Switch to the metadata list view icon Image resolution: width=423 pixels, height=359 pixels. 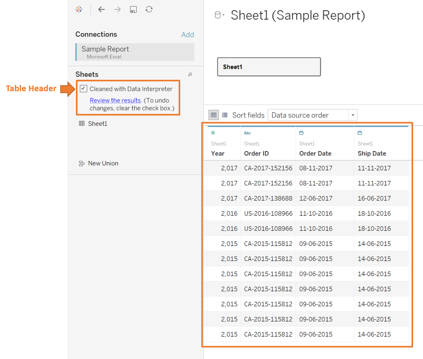(225, 115)
